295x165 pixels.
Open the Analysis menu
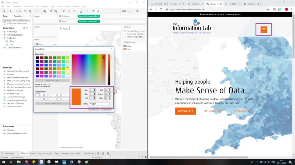pyautogui.click(x=45, y=6)
